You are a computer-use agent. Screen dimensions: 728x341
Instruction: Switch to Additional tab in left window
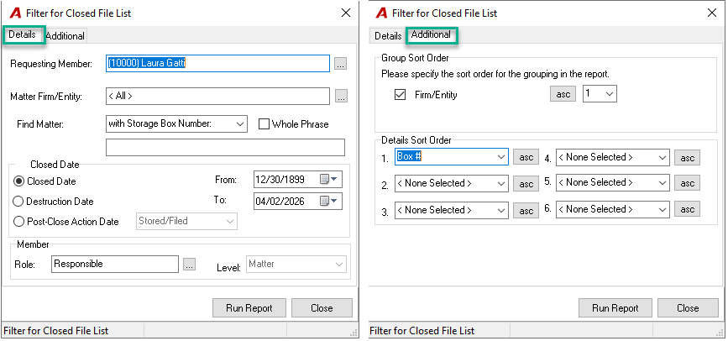(x=65, y=36)
